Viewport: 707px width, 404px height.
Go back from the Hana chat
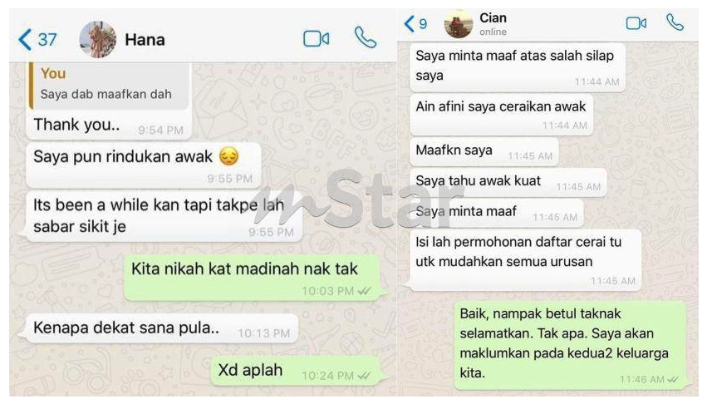click(x=25, y=40)
